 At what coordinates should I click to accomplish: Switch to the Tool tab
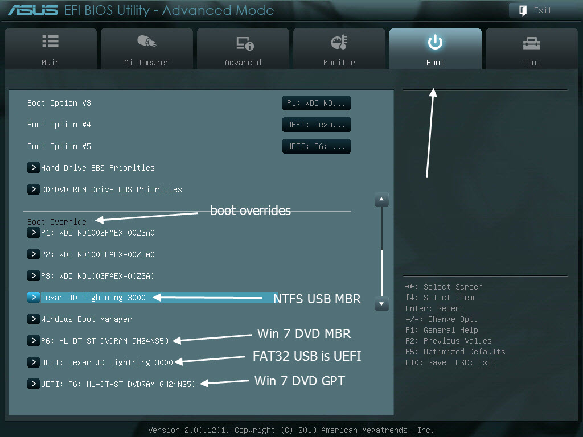532,49
